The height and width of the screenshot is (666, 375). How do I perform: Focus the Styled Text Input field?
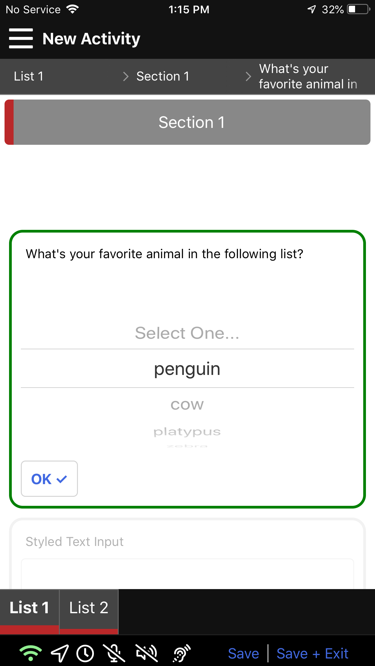[x=187, y=573]
